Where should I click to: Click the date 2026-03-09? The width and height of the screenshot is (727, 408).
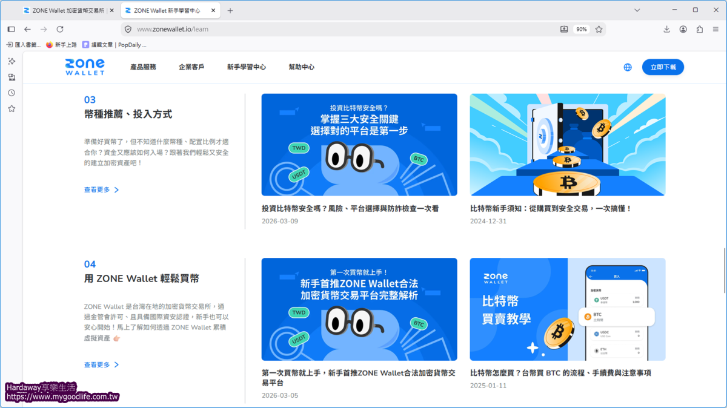click(280, 222)
